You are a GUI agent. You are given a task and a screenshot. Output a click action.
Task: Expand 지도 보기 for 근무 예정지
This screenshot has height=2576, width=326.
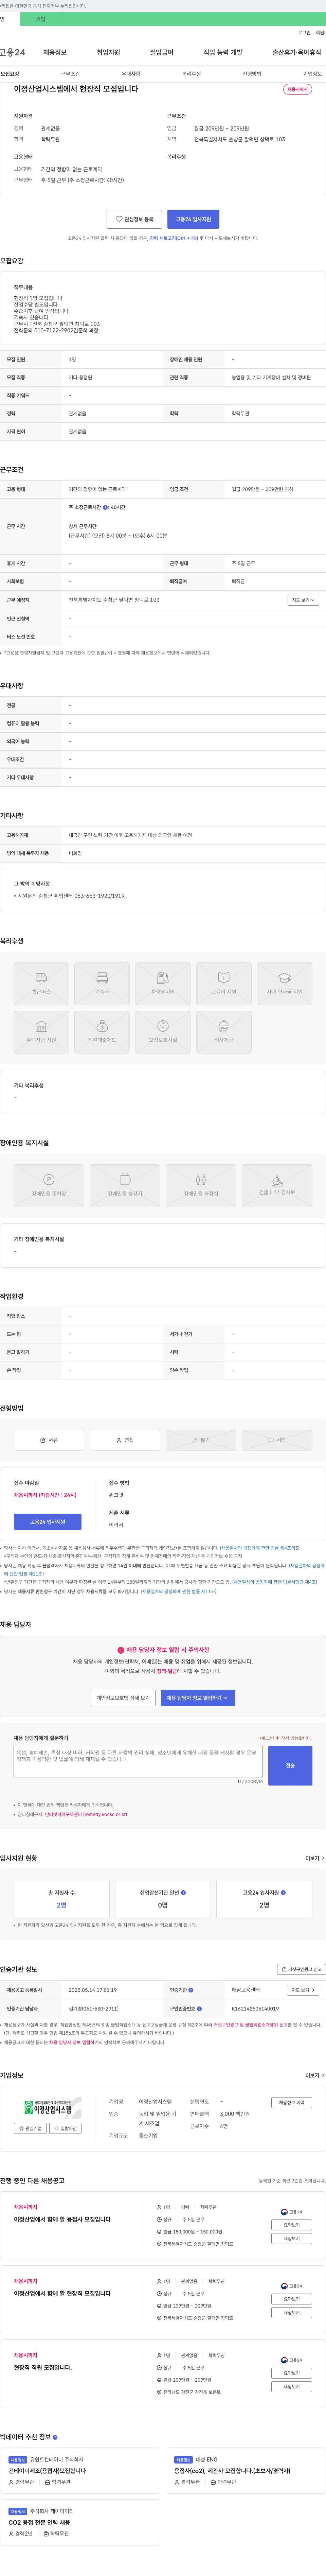tap(303, 600)
